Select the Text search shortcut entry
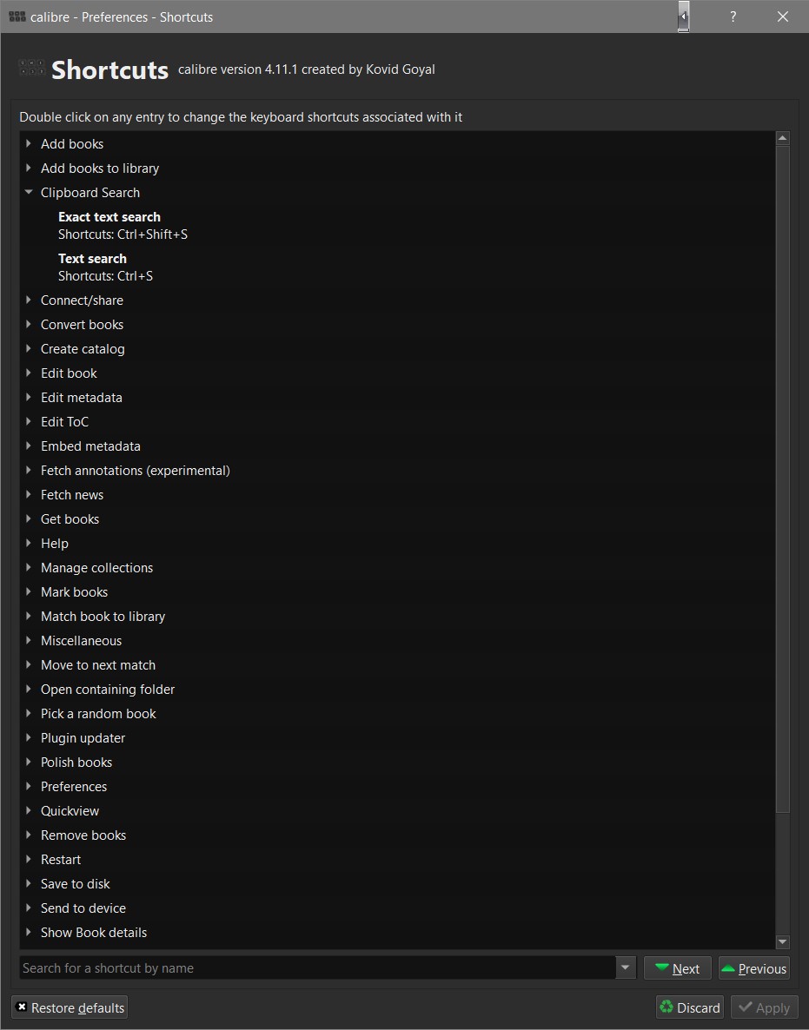809x1030 pixels. pos(105,267)
